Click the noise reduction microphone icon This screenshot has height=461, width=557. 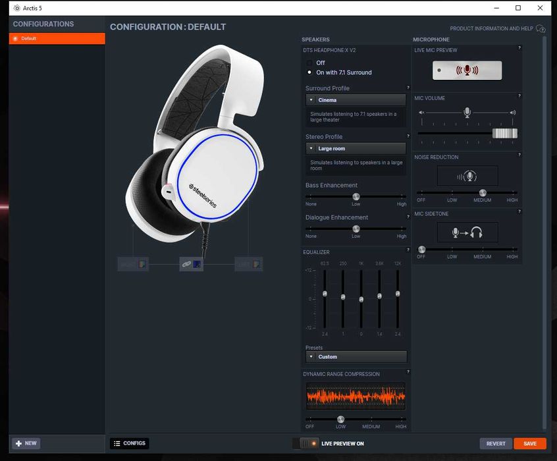pos(467,176)
